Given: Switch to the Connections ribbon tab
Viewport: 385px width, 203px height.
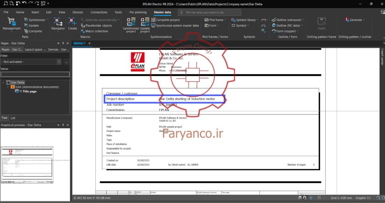Looking at the screenshot, I should pyautogui.click(x=99, y=12).
